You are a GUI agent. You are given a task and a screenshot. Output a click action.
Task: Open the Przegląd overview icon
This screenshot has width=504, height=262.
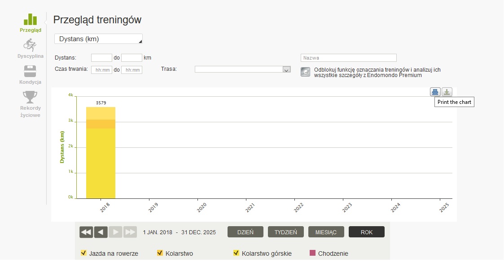pos(30,19)
